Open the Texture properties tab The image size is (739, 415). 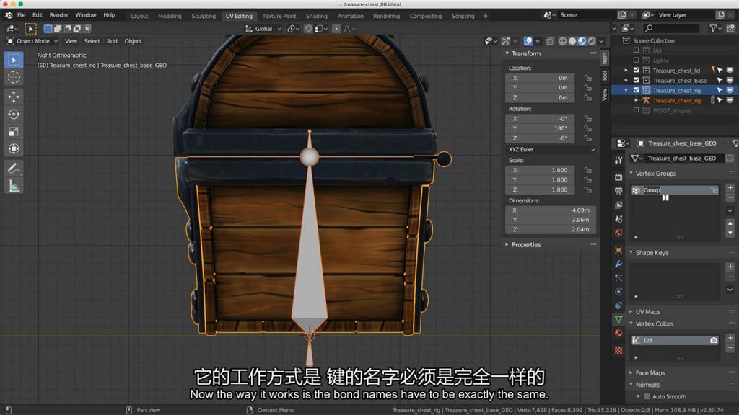click(x=618, y=351)
